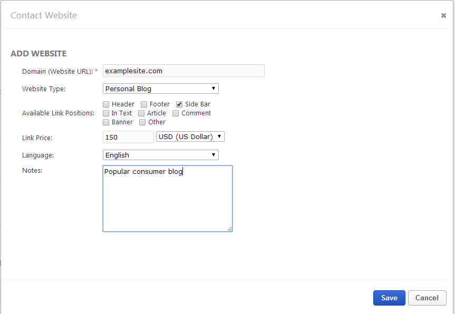Viewport: 455px width, 314px height.
Task: Expand the USD currency dropdown
Action: (190, 137)
